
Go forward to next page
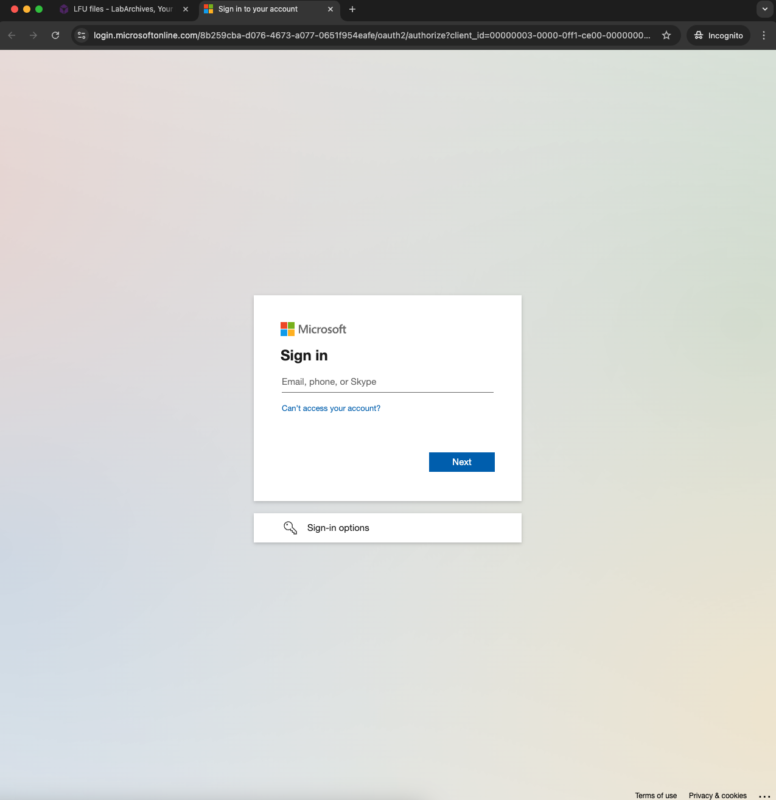pos(33,35)
